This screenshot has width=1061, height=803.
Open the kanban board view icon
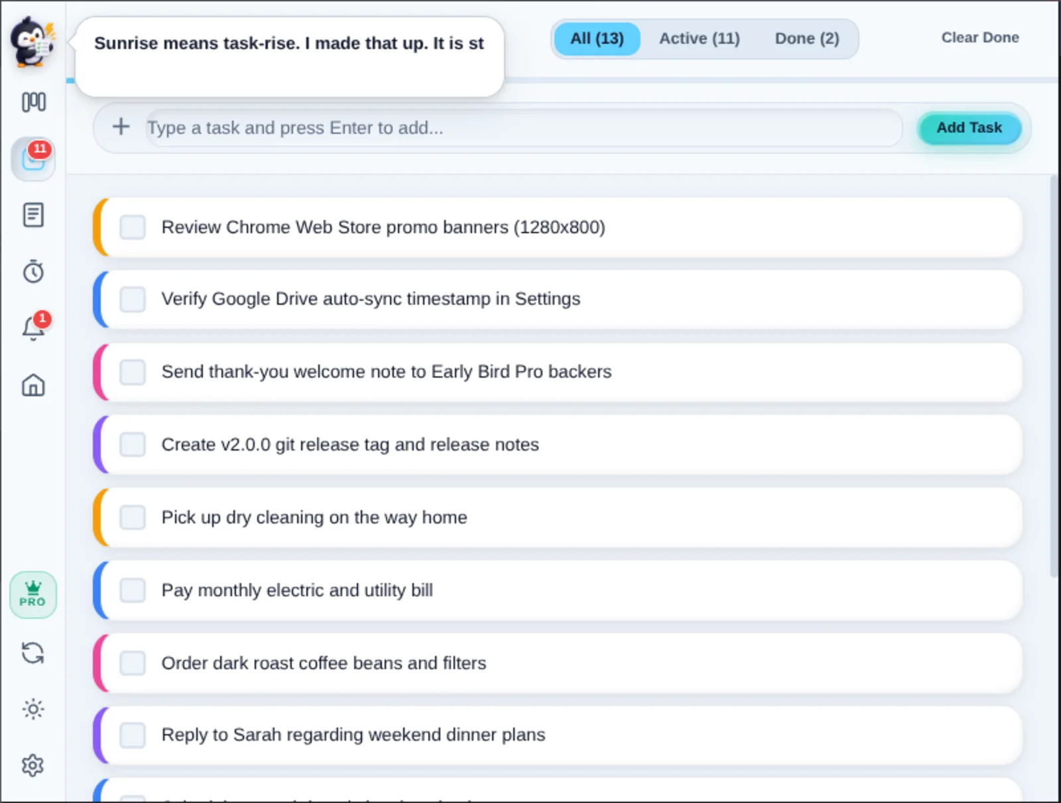pyautogui.click(x=33, y=102)
